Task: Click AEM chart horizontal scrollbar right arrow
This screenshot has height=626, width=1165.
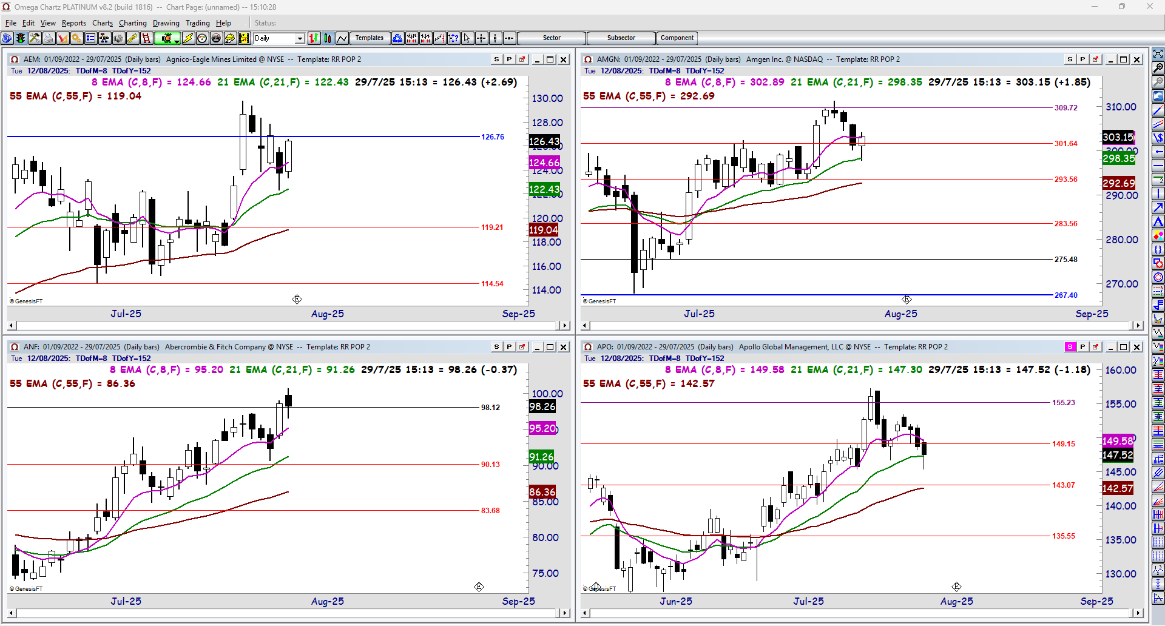Action: click(565, 326)
